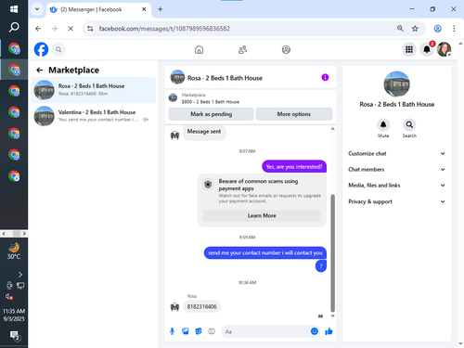
Task: Open the large Rosa listing thumbnail
Action: pyautogui.click(x=396, y=84)
